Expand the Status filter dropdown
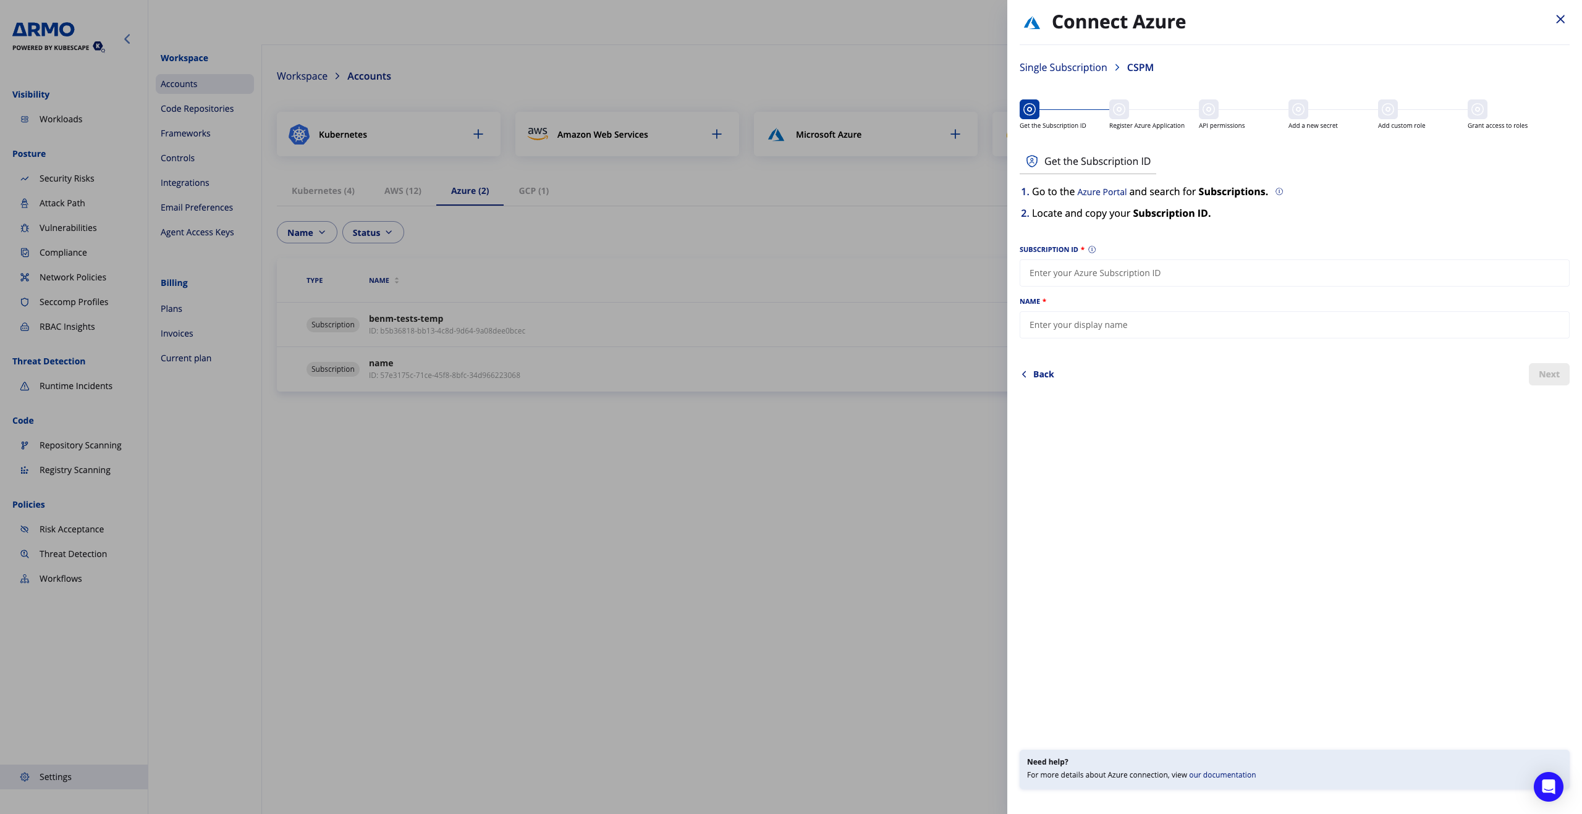 point(373,232)
